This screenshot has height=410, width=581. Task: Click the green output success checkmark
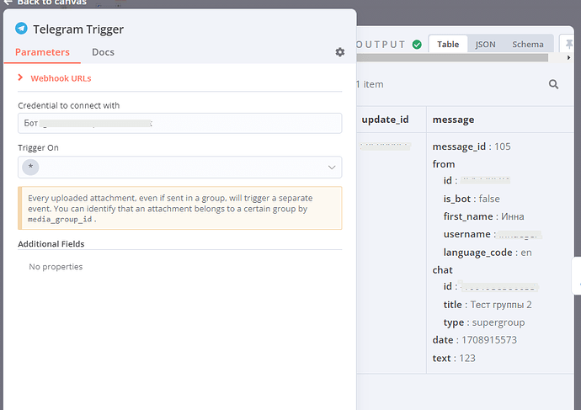(x=417, y=45)
